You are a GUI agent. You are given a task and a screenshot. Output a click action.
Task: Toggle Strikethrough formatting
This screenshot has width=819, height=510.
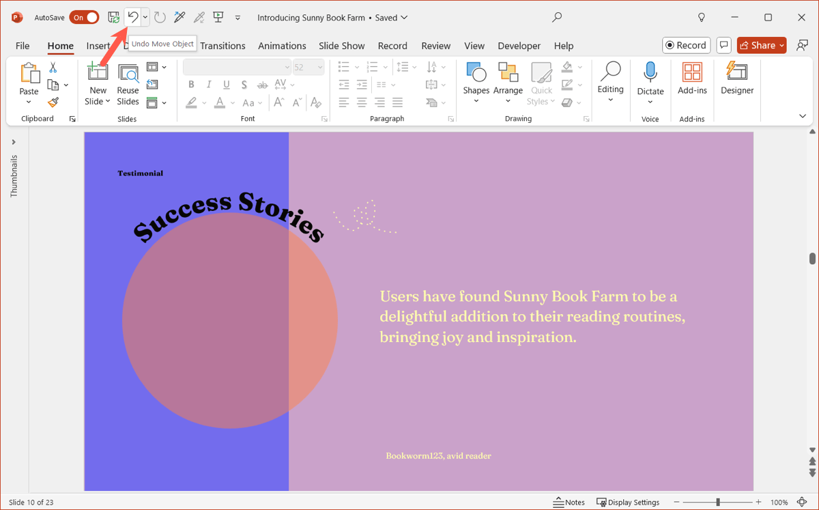click(x=262, y=85)
